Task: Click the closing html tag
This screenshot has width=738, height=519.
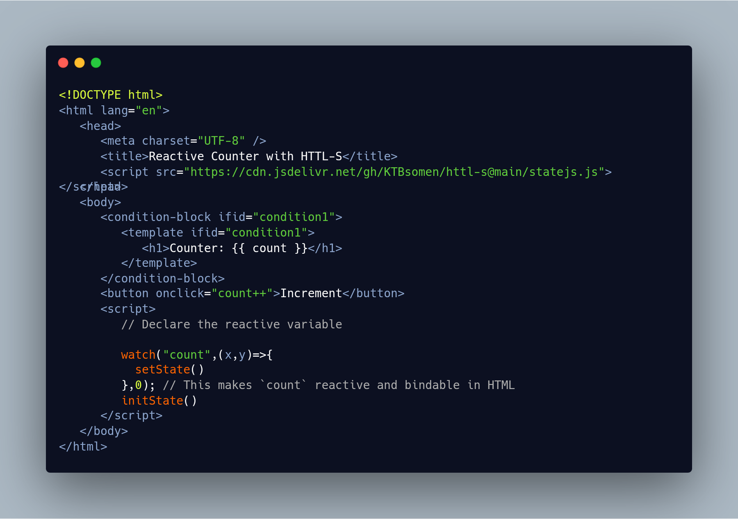Action: (x=83, y=446)
